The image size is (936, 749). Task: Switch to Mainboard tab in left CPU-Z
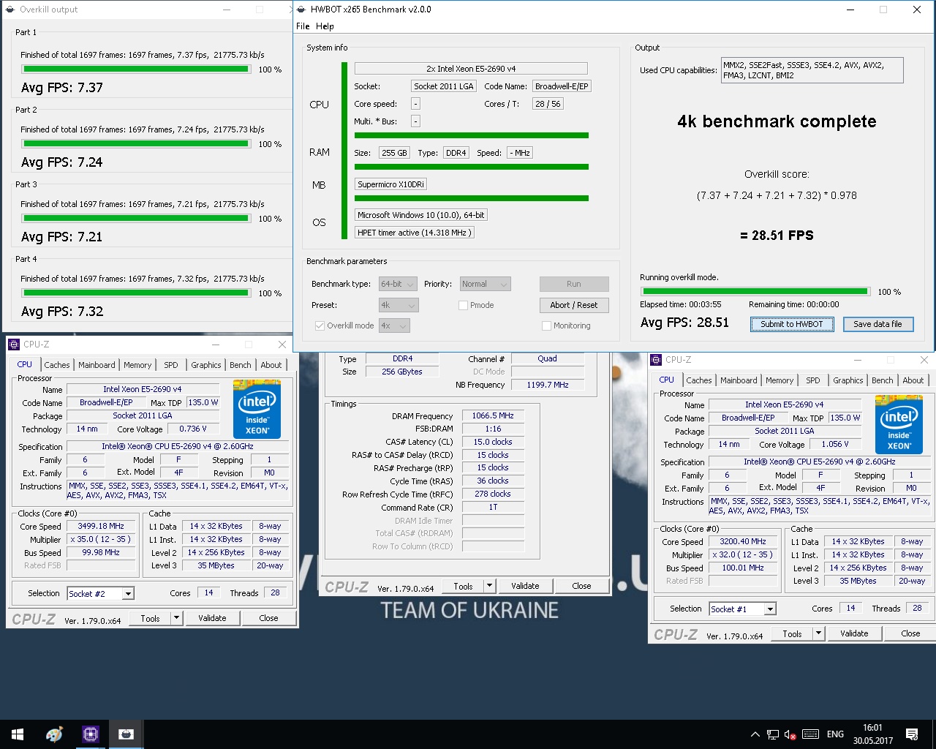click(x=97, y=365)
